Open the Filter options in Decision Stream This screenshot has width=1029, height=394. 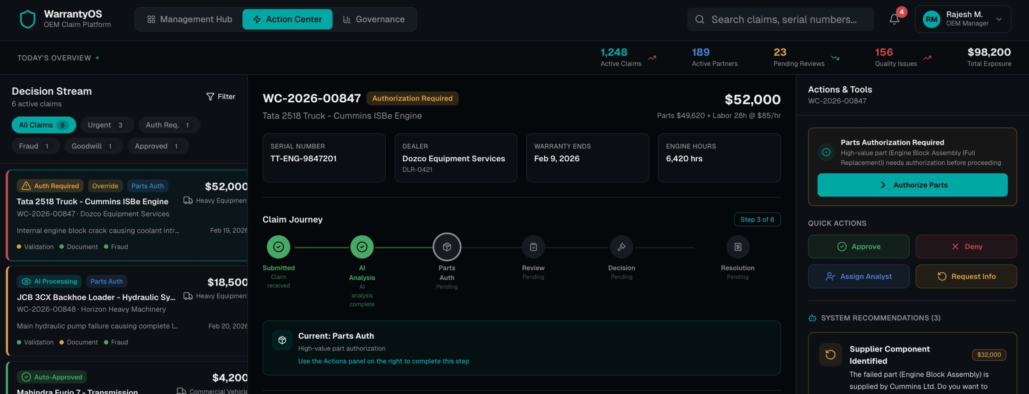221,96
